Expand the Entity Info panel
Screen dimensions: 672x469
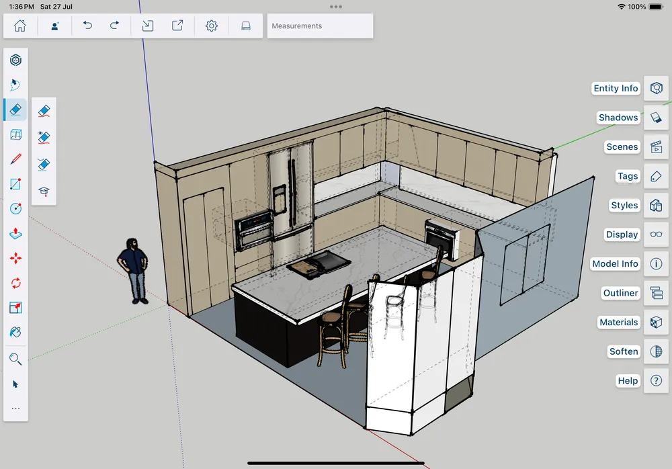(x=656, y=88)
